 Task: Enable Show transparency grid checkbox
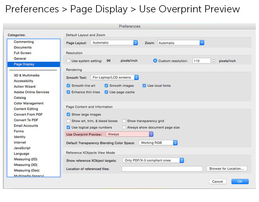[124, 121]
